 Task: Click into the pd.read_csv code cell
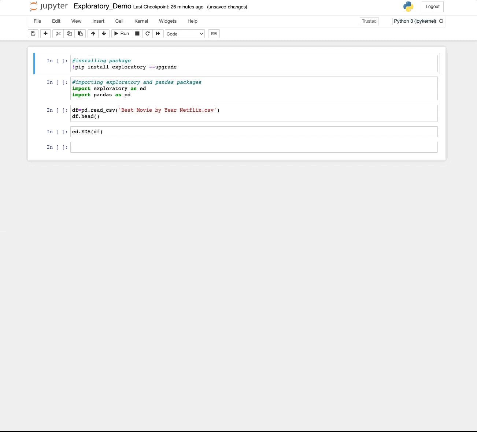click(254, 113)
